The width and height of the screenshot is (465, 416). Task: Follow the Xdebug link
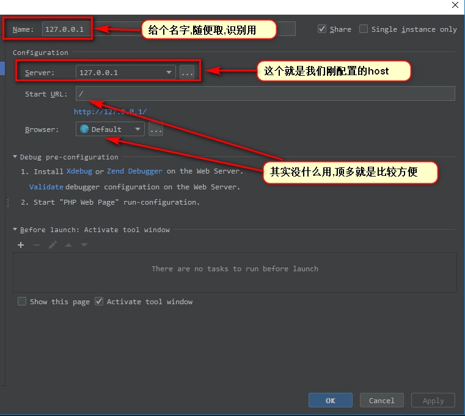tap(79, 172)
